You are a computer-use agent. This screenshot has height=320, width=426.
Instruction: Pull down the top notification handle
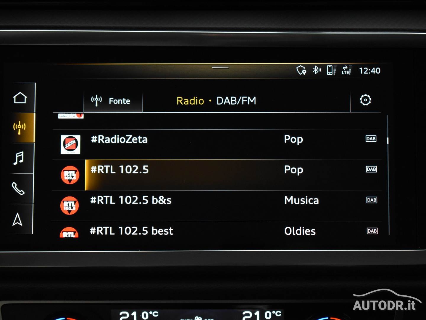[220, 68]
